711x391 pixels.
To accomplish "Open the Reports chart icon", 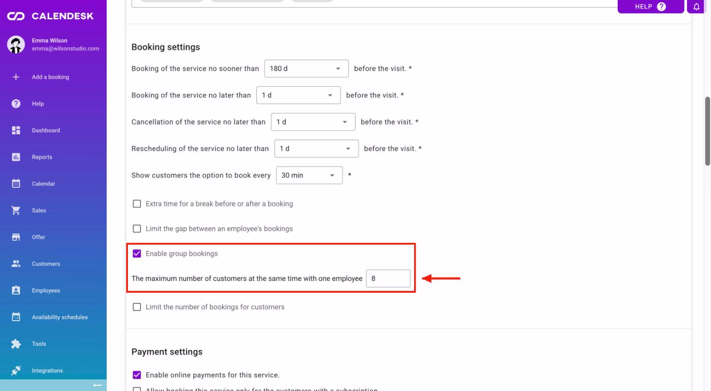I will point(16,157).
